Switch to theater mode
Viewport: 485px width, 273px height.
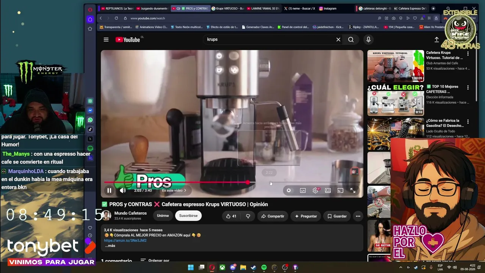pos(328,190)
